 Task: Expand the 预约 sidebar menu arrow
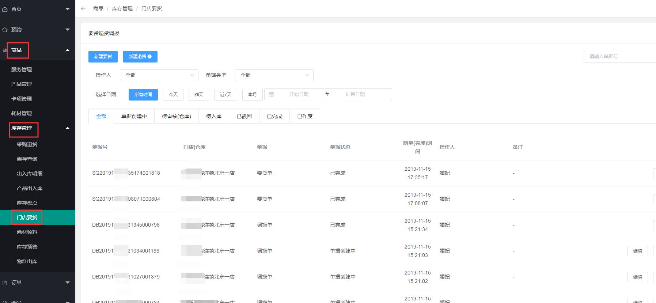pos(68,30)
